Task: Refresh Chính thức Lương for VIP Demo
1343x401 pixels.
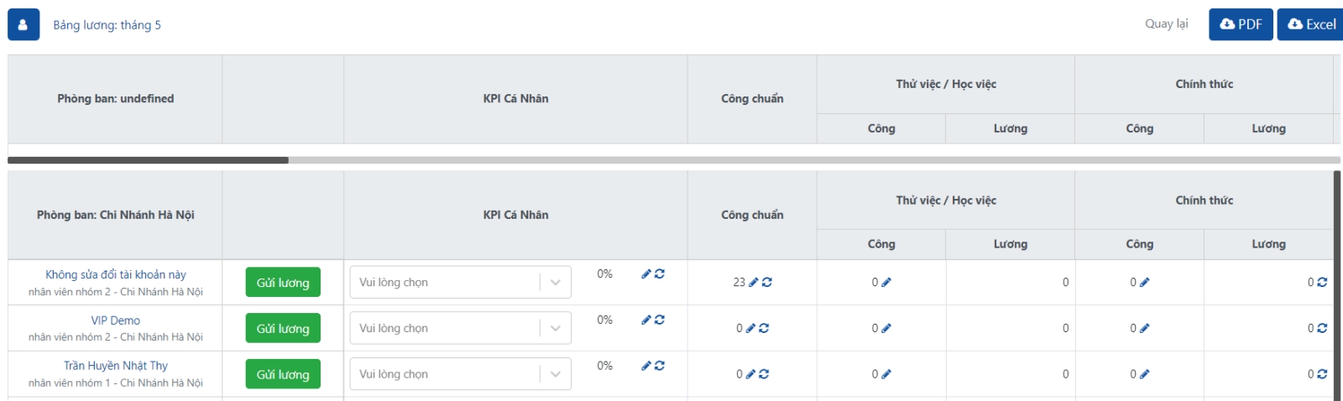Action: point(1322,329)
